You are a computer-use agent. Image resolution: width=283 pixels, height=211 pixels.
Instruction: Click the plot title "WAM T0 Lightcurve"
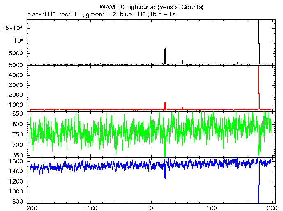tap(127, 7)
